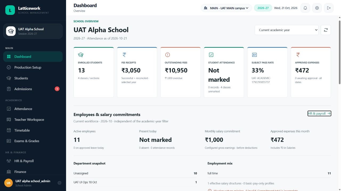Go to Dashboard in sidebar
This screenshot has height=191, width=341.
[33, 57]
